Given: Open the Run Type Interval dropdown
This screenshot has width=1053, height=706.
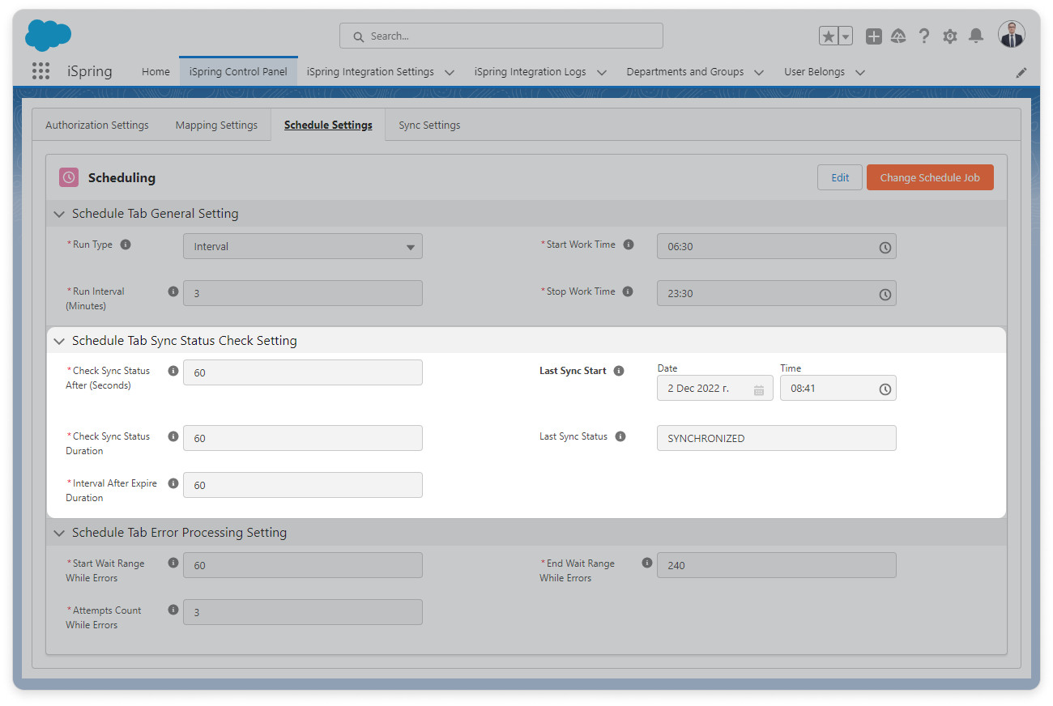Looking at the screenshot, I should 303,247.
